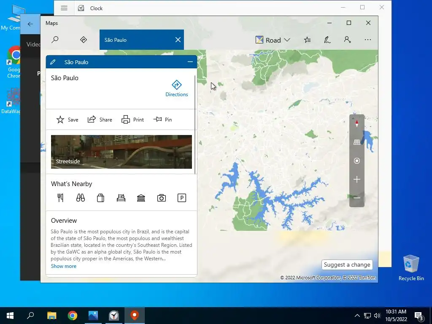Click the back arrow in the dark window
This screenshot has width=432, height=324.
[x=30, y=24]
